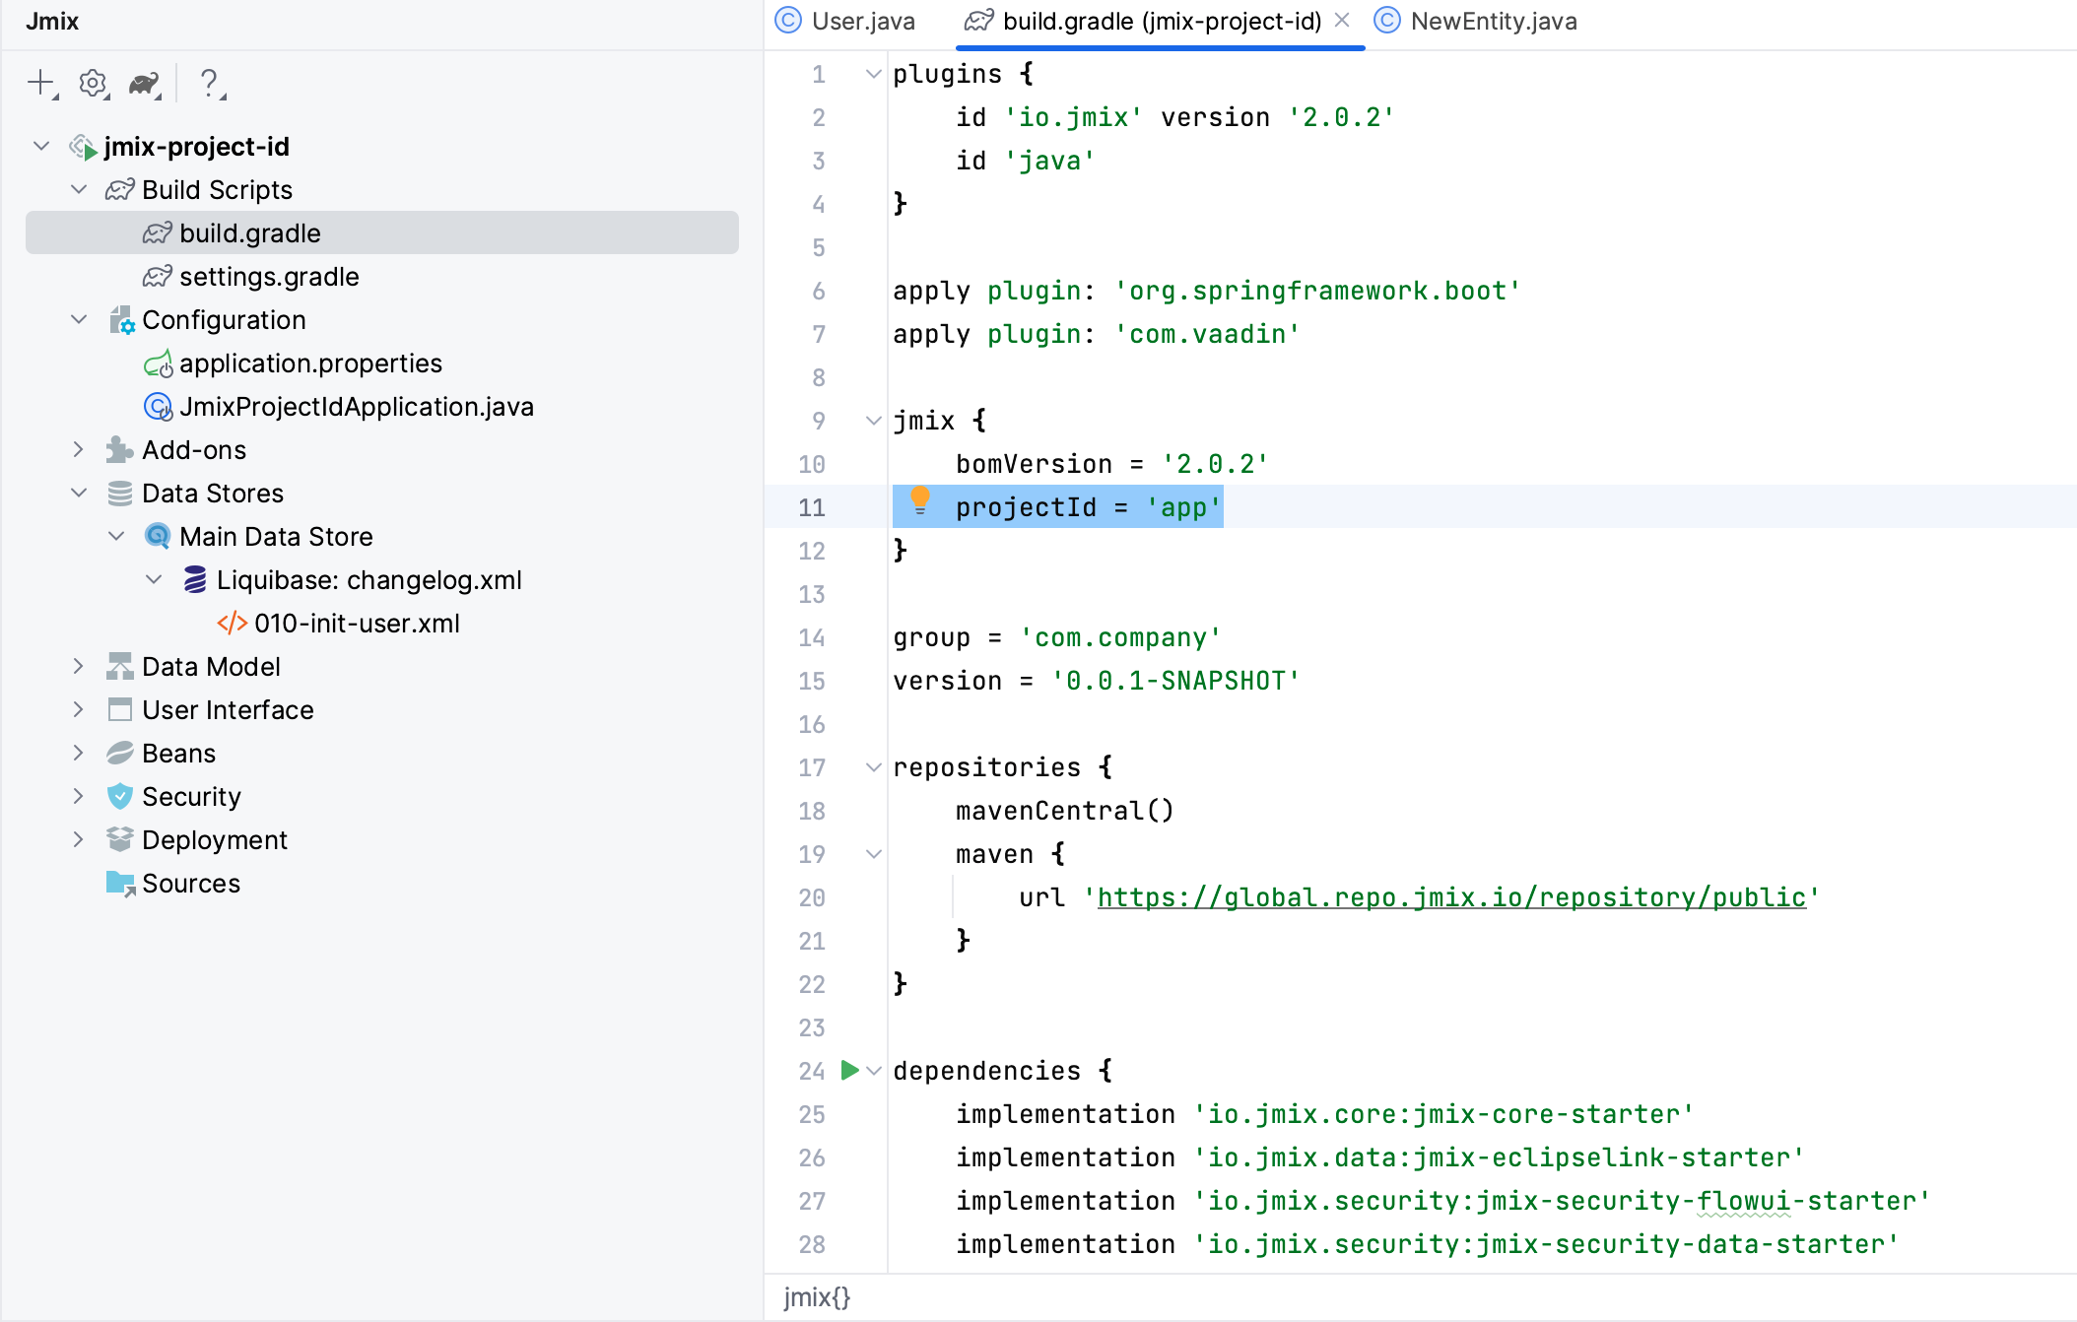2077x1322 pixels.
Task: Close the build.gradle editor tab
Action: [1342, 21]
